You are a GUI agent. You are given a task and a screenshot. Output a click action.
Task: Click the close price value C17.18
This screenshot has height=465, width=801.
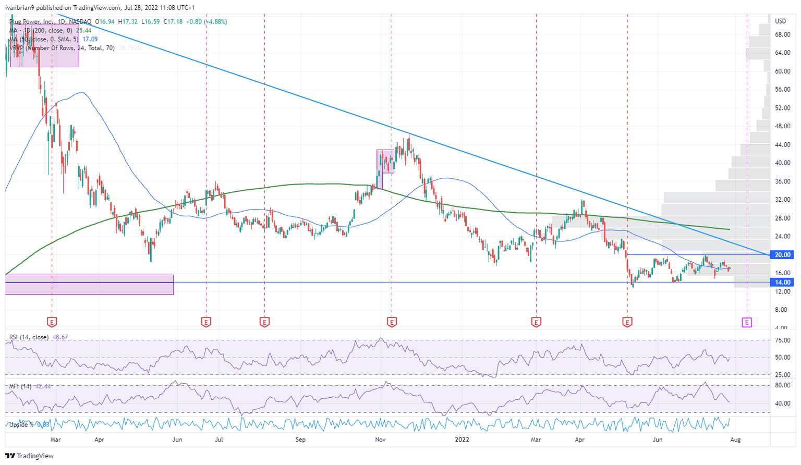(x=173, y=22)
